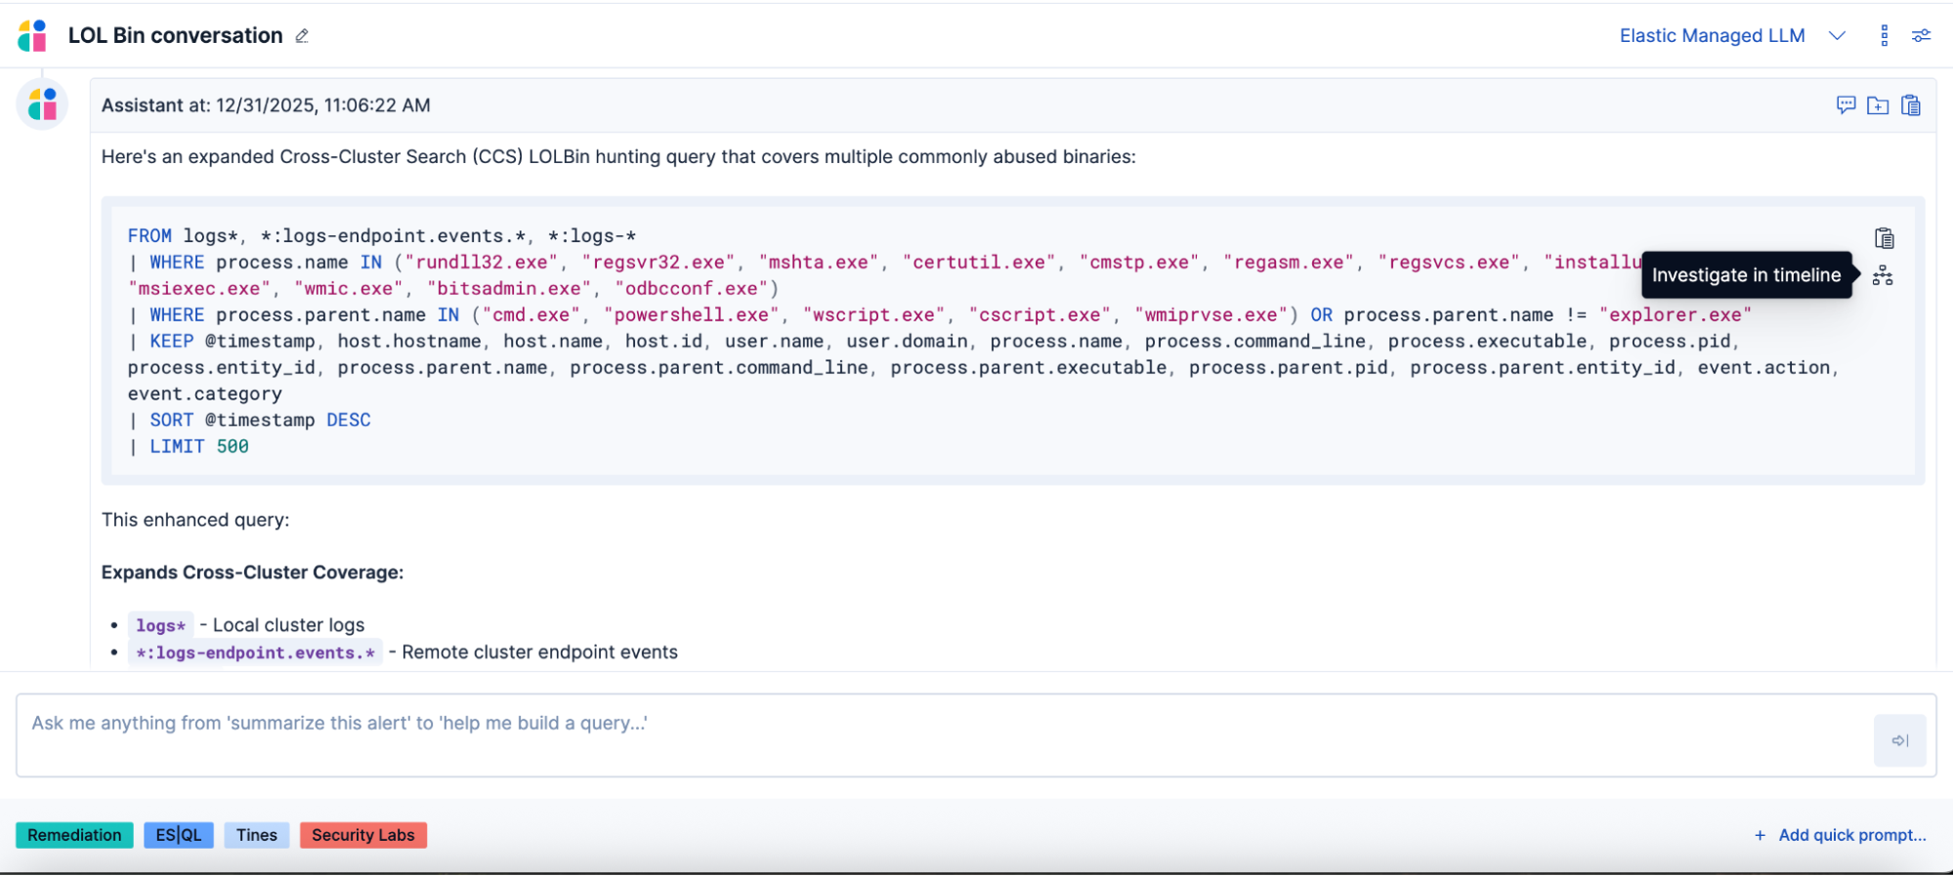Click the 'This enhanced query:' text
The width and height of the screenshot is (1953, 876).
click(x=195, y=520)
